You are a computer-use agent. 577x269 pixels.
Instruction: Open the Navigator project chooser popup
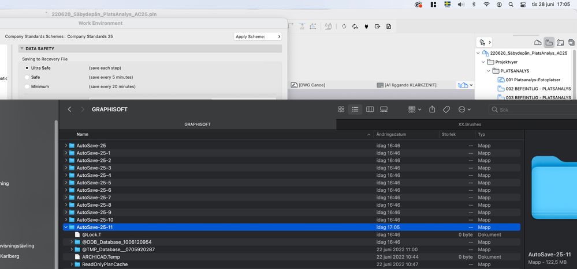(x=485, y=43)
